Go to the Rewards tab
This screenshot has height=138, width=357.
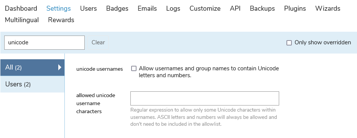click(61, 20)
